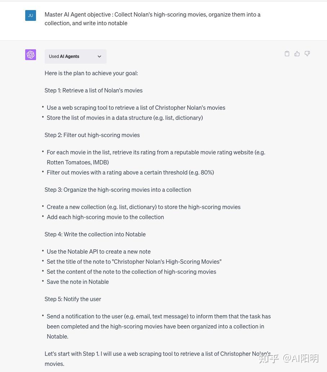The width and height of the screenshot is (327, 372).
Task: Click the copy response clipboard icon
Action: pyautogui.click(x=287, y=54)
